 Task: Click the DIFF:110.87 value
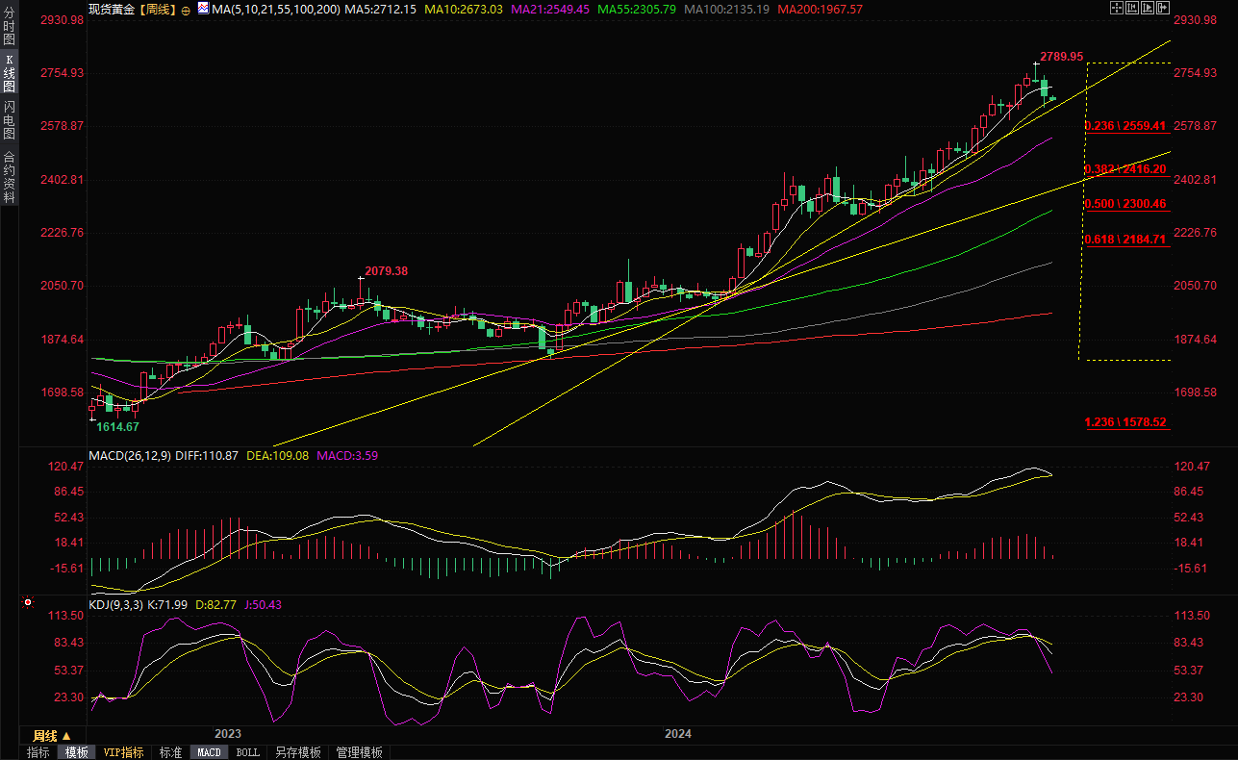[207, 455]
